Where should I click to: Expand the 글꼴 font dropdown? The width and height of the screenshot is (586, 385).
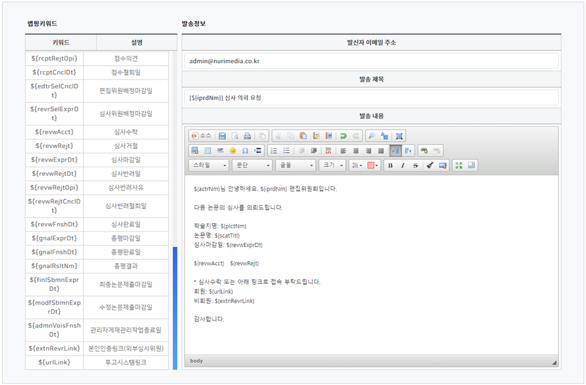[x=295, y=166]
